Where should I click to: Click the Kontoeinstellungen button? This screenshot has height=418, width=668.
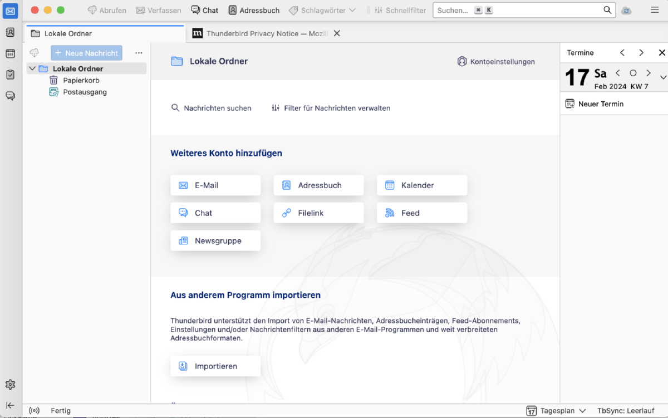(x=496, y=62)
